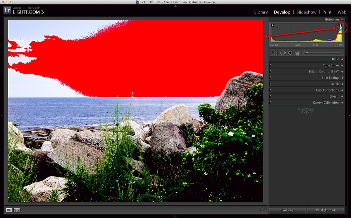Switch to the Library module
351x218 pixels.
pos(261,12)
